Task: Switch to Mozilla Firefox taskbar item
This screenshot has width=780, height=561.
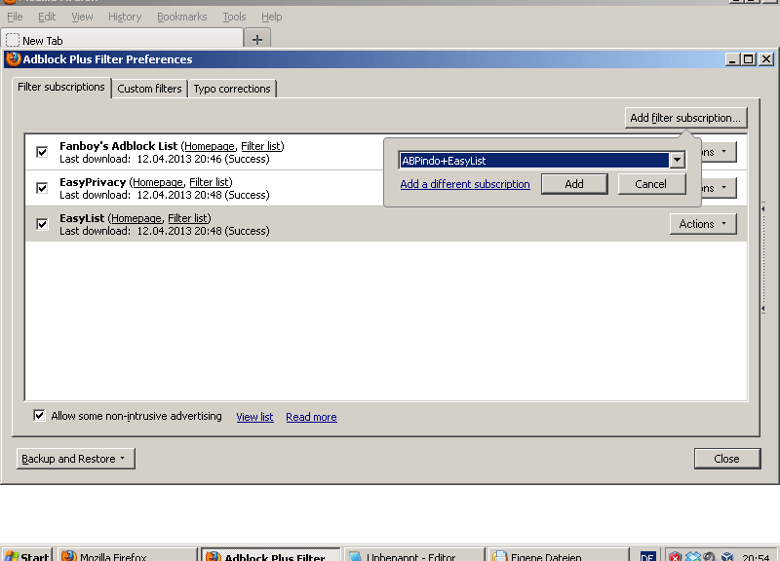Action: pyautogui.click(x=128, y=556)
